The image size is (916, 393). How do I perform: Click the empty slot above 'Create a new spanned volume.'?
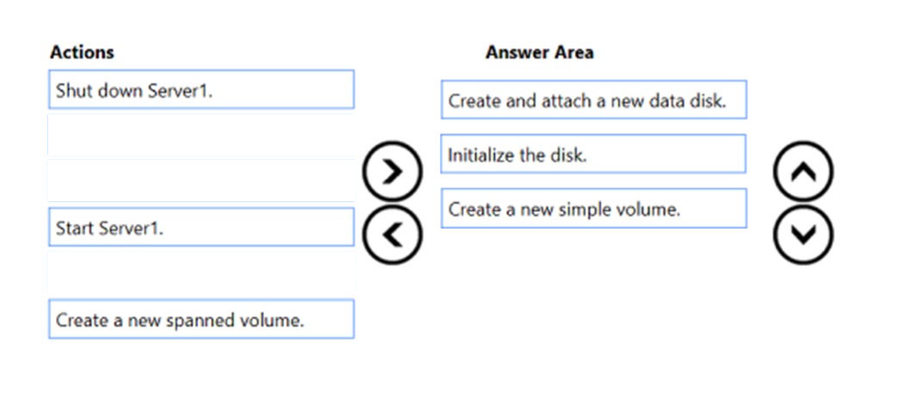tap(201, 273)
